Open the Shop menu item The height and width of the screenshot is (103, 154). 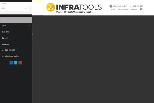(x=4, y=26)
